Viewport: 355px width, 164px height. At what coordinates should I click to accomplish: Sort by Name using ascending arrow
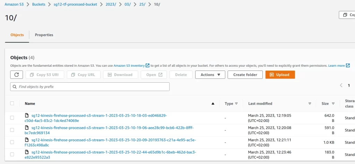[x=213, y=104]
